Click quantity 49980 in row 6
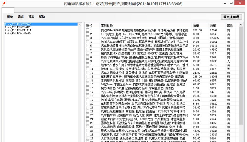 tap(214, 50)
